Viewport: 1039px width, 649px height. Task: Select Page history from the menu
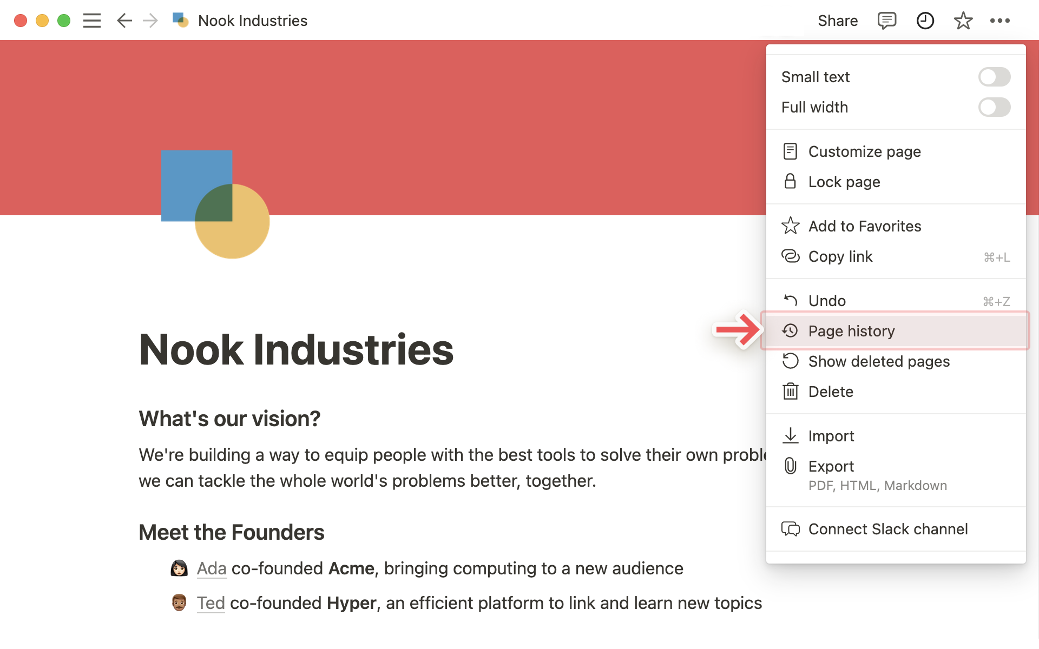tap(896, 331)
